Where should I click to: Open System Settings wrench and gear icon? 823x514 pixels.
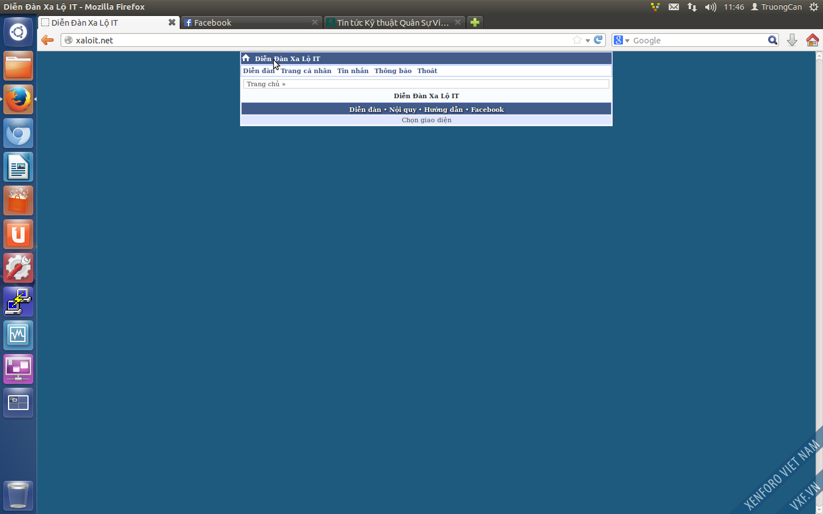(x=18, y=268)
